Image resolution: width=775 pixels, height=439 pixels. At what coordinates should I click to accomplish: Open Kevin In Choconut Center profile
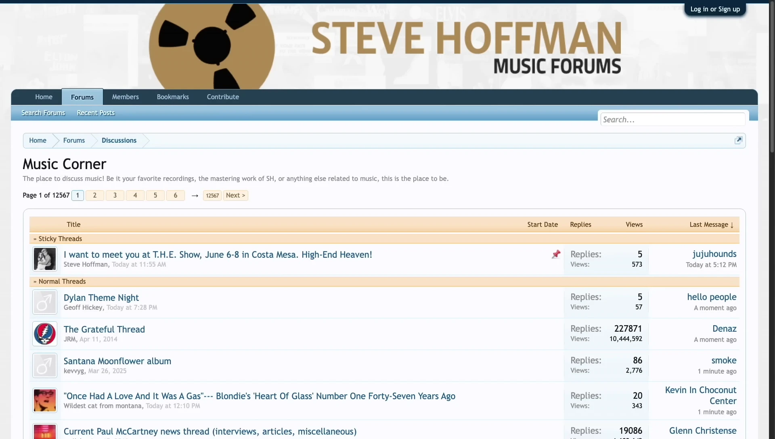(701, 395)
